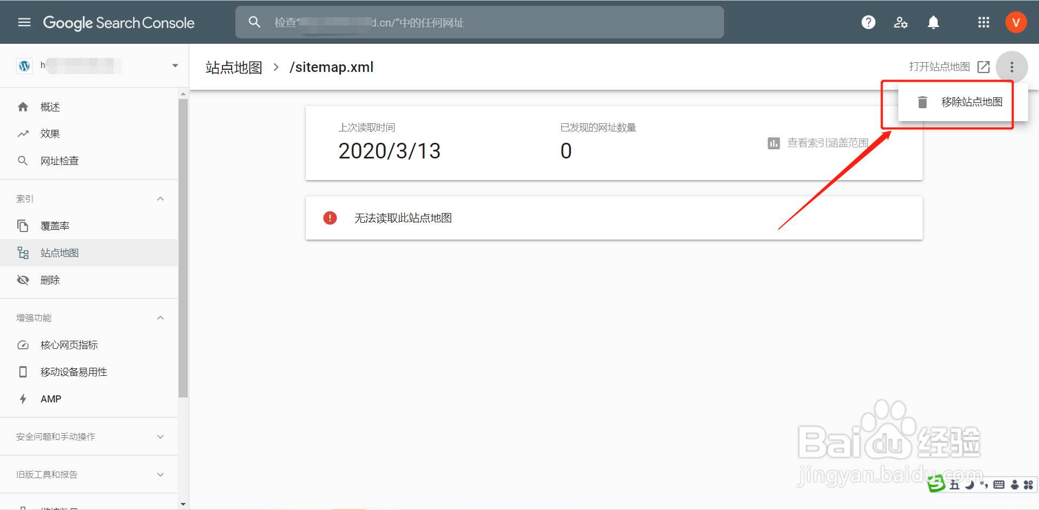Click the Google Search Console logo
The width and height of the screenshot is (1039, 510).
tap(119, 23)
